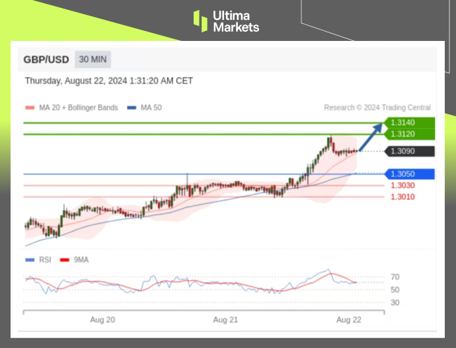Click the chart timestamp Thursday, August 22, 2024
This screenshot has height=348, width=456.
[x=109, y=81]
